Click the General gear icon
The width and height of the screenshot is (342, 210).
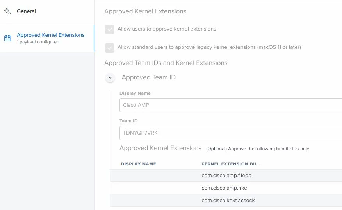[x=7, y=11]
